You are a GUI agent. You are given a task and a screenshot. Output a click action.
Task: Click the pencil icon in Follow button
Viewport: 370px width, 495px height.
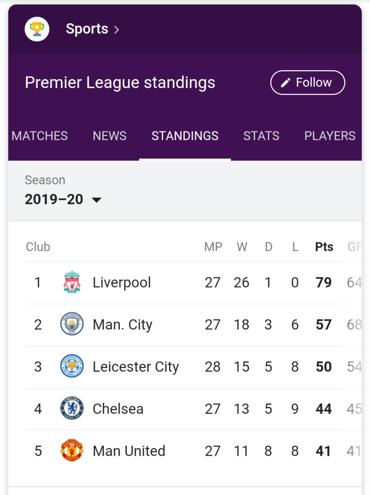[286, 83]
